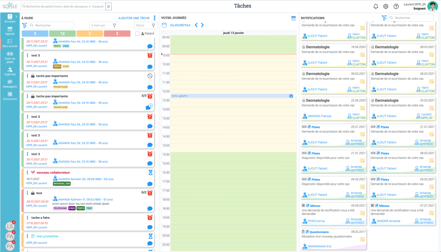Switch to Mon activité in sidebar
441x252 pixels.
[10, 43]
